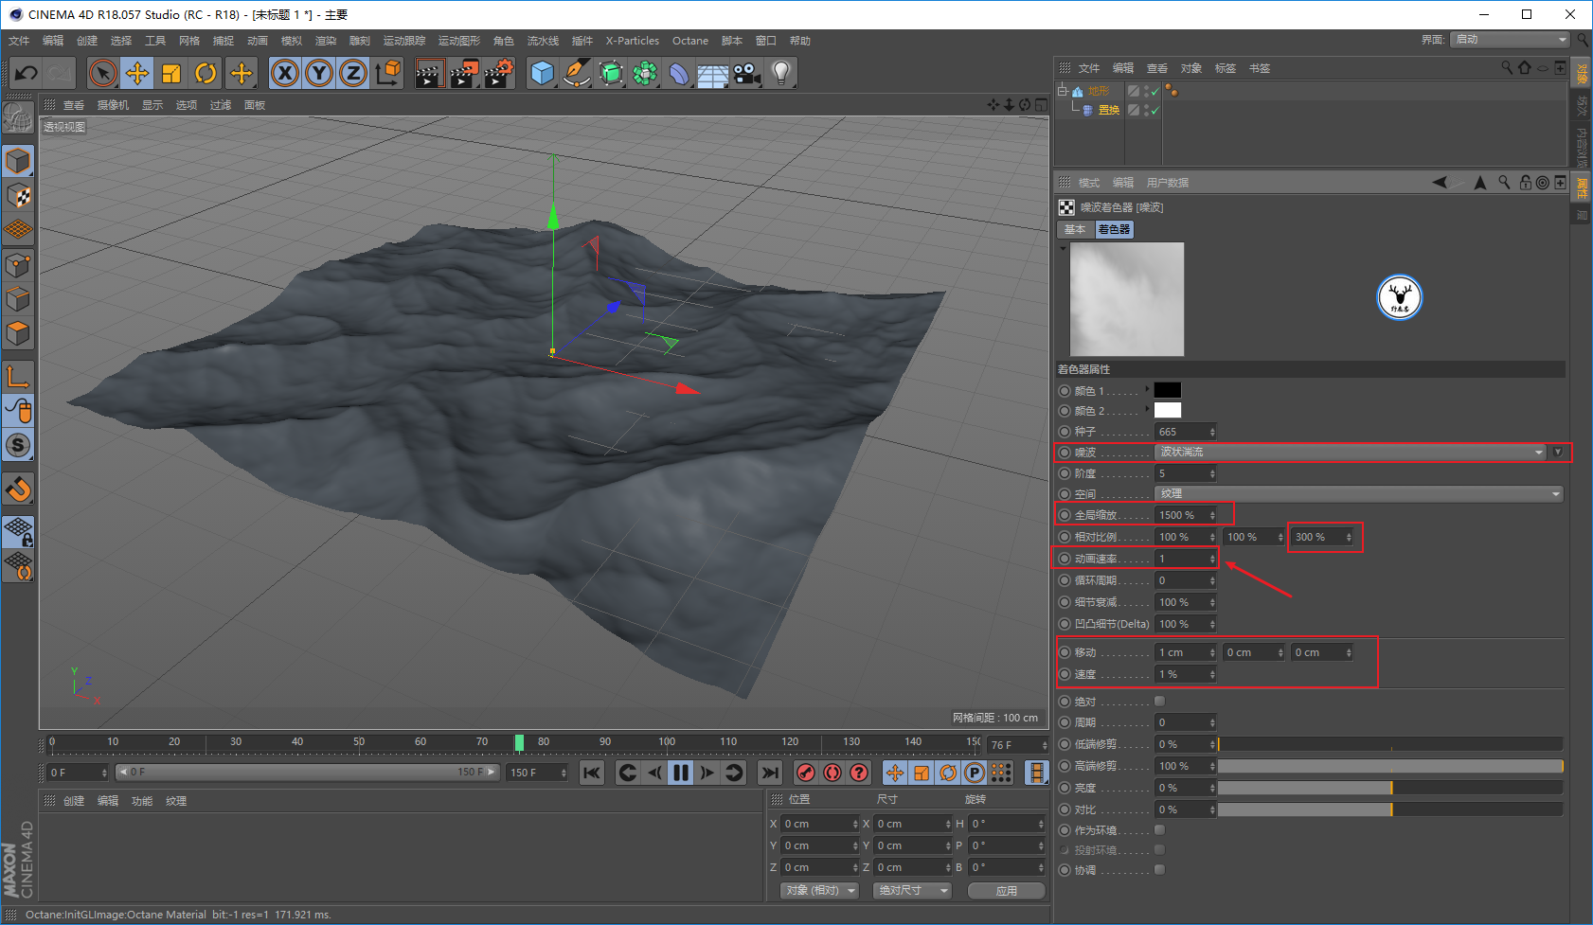Image resolution: width=1593 pixels, height=925 pixels.
Task: Enable snapping with magnet icon
Action: tap(18, 489)
